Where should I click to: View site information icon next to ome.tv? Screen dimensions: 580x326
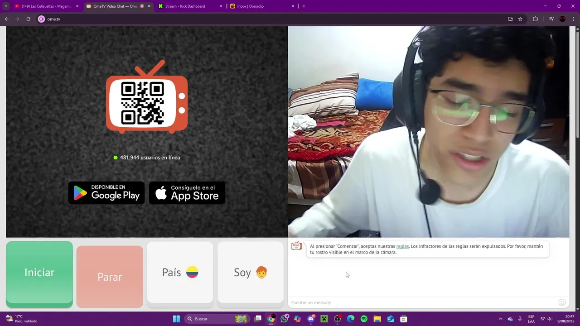coord(41,19)
